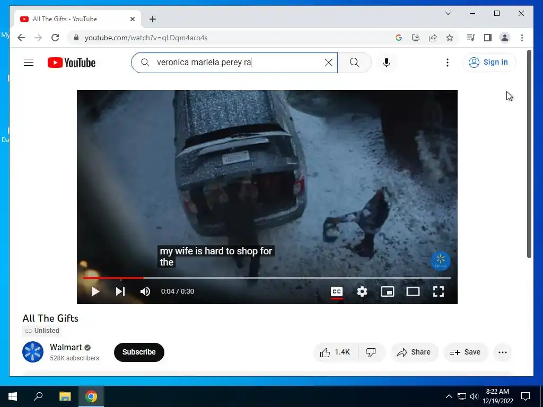
Task: Open Walmart channel name link
Action: pos(66,347)
